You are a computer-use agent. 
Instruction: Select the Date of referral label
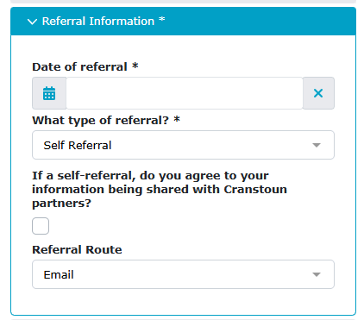pyautogui.click(x=79, y=66)
